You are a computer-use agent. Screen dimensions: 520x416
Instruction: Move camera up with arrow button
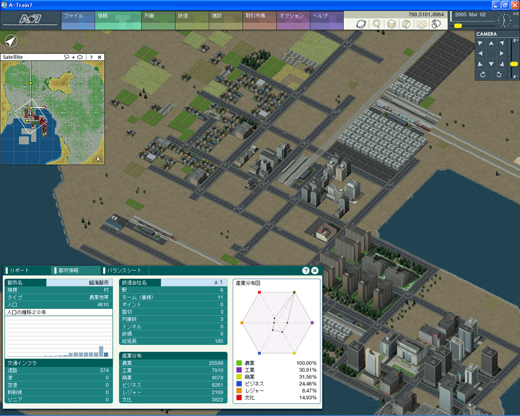pos(491,43)
